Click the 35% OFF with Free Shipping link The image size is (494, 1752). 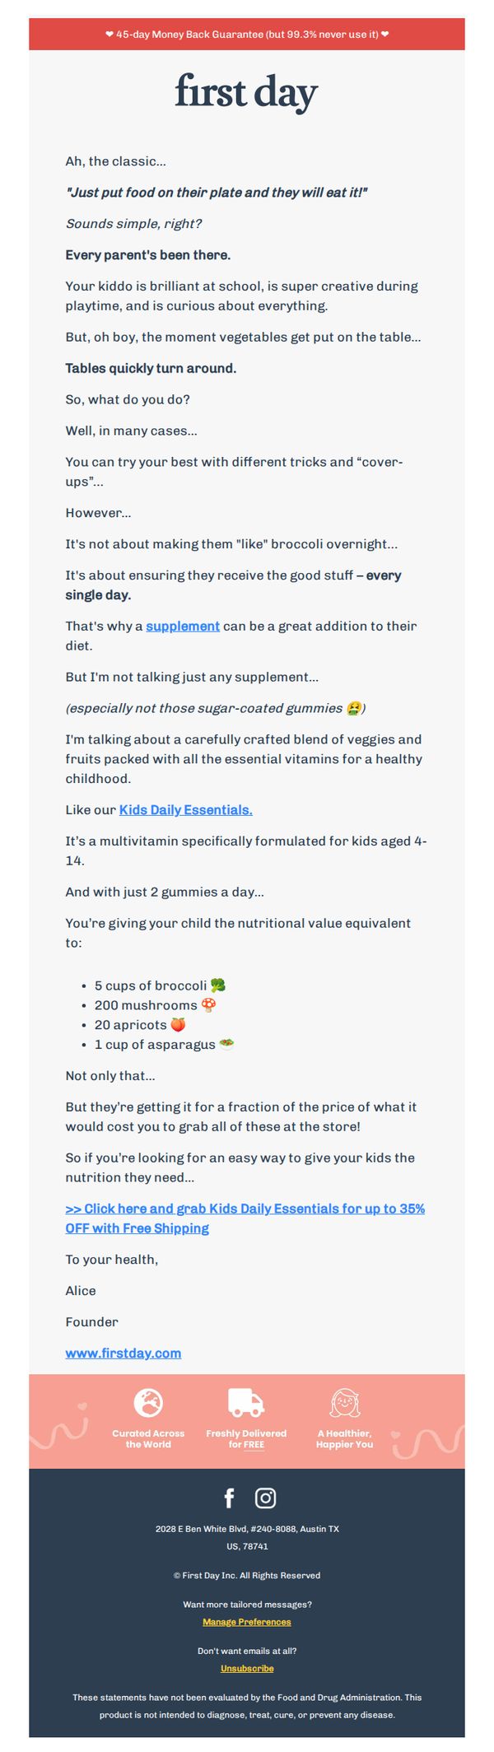245,1218
